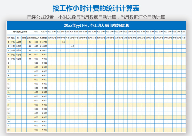The height and width of the screenshot is (136, 192).
Task: Select the 'B工地' cell in 小李's row
Action: [x=19, y=46]
